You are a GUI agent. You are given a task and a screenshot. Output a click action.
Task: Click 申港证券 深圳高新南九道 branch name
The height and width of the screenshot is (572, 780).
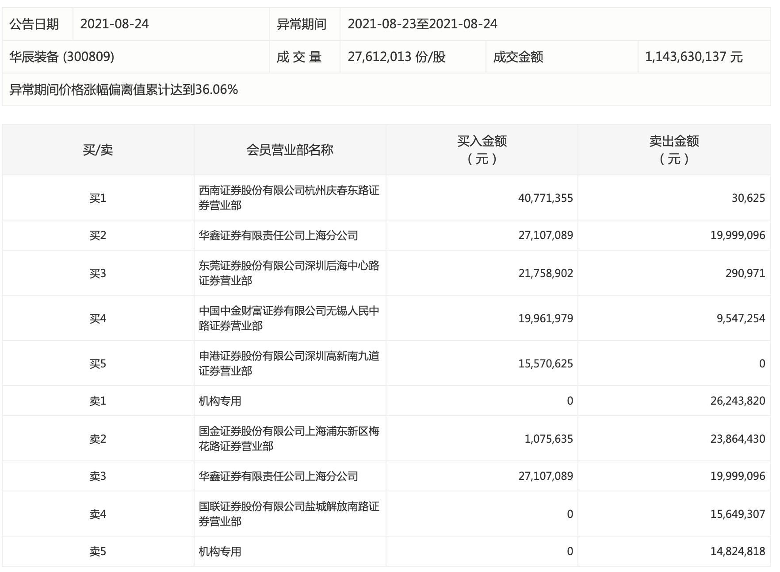point(289,363)
